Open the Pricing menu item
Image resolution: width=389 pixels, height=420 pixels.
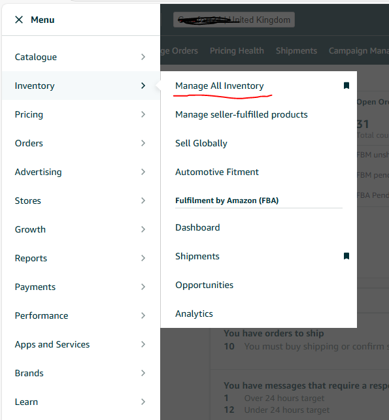(81, 114)
